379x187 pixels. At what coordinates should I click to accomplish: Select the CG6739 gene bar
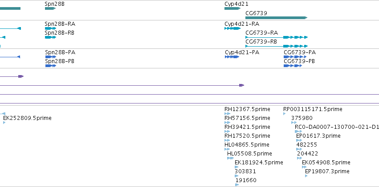click(276, 18)
